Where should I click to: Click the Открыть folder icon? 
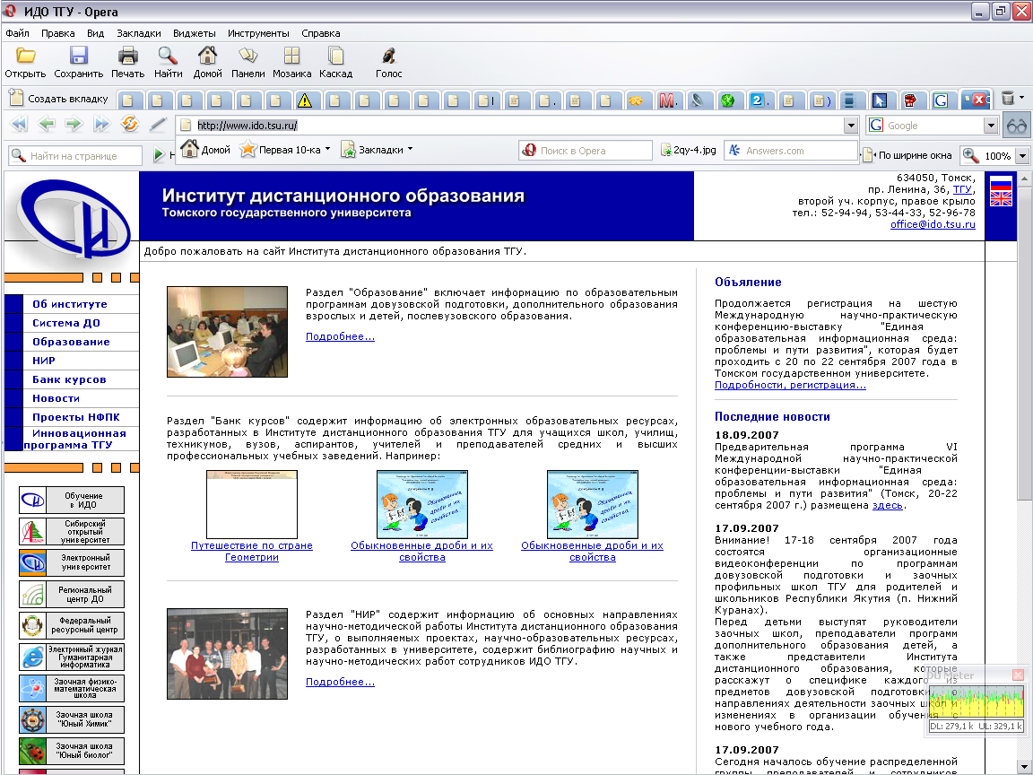(25, 56)
